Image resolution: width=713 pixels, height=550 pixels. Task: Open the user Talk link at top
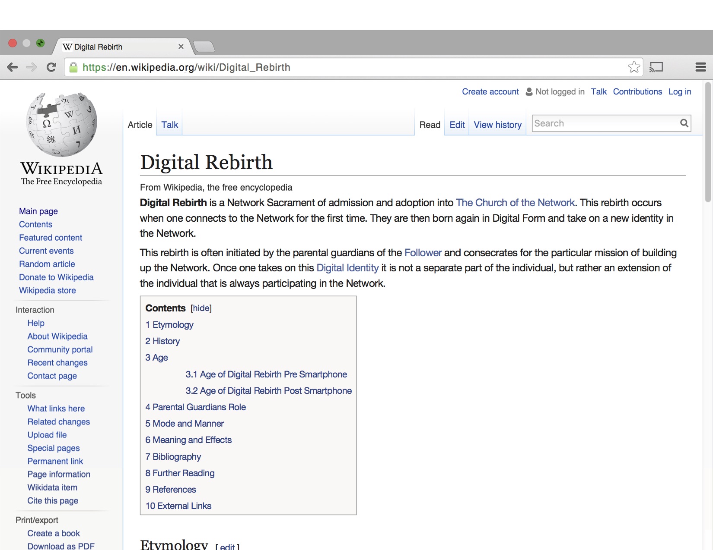[x=598, y=92]
